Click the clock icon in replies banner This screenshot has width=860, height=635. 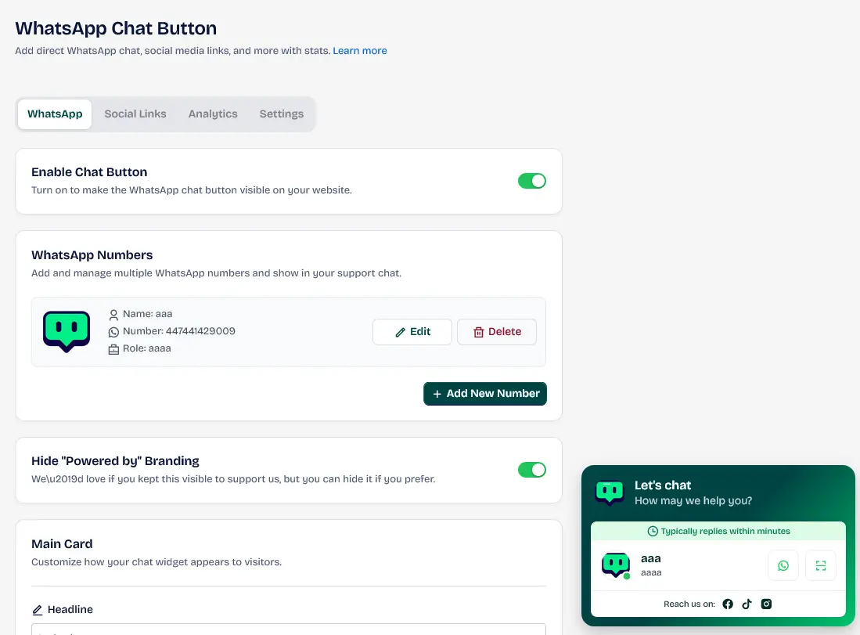[653, 532]
